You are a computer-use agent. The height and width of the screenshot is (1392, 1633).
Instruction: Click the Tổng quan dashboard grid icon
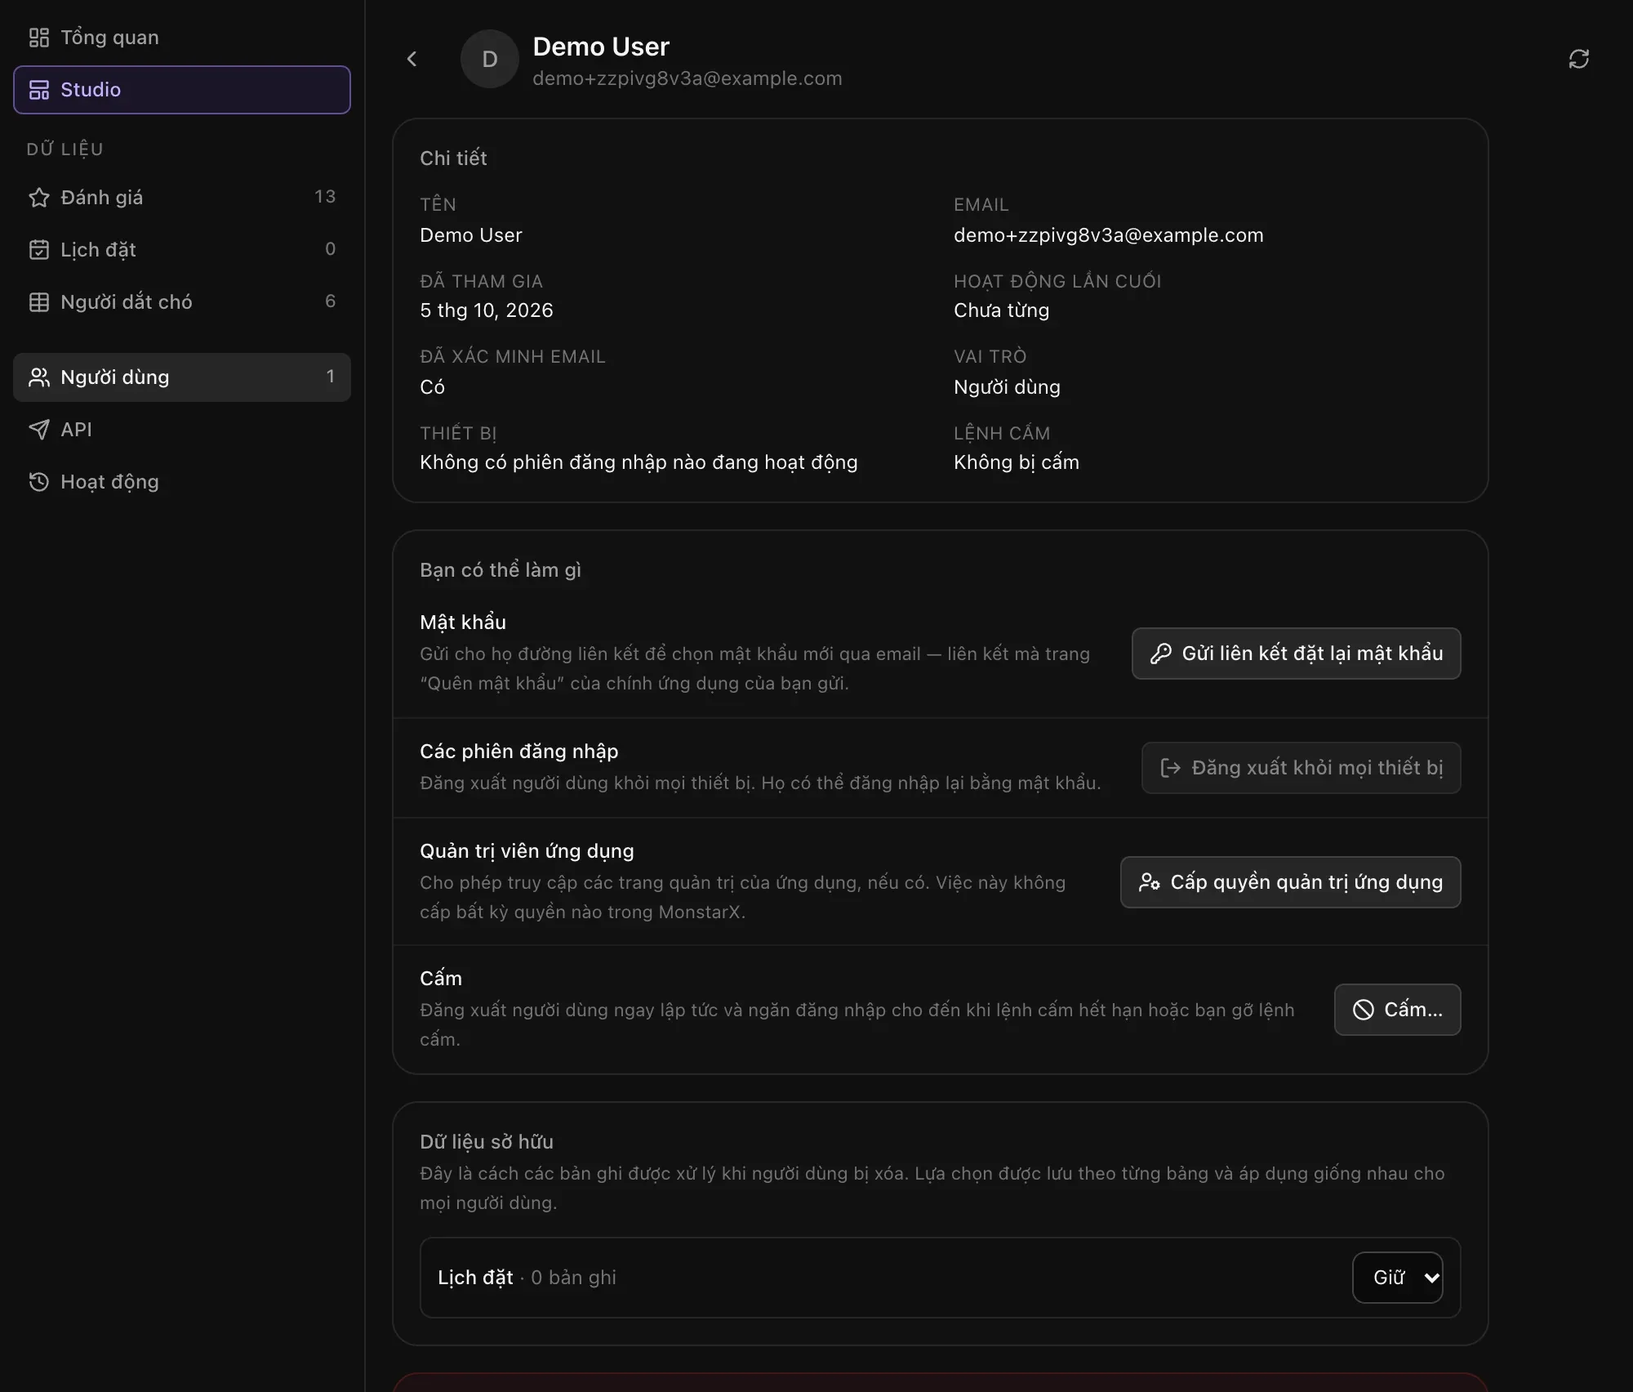tap(39, 38)
